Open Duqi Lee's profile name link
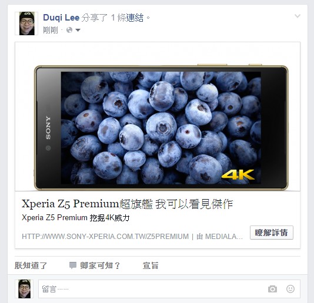The image size is (314, 303). pos(61,18)
